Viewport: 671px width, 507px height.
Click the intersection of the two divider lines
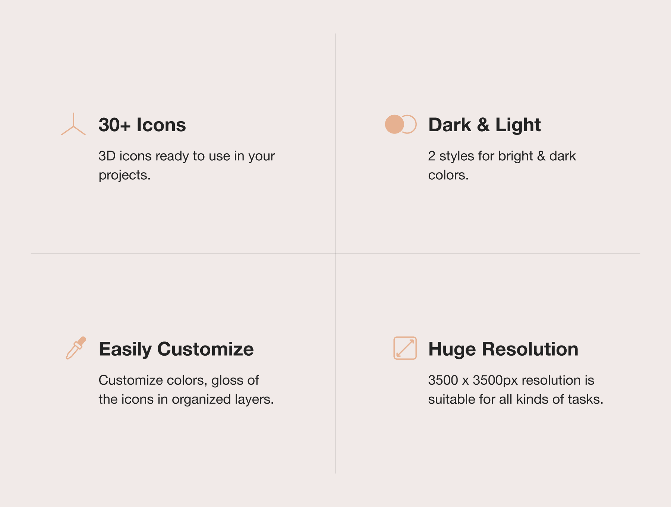point(336,254)
